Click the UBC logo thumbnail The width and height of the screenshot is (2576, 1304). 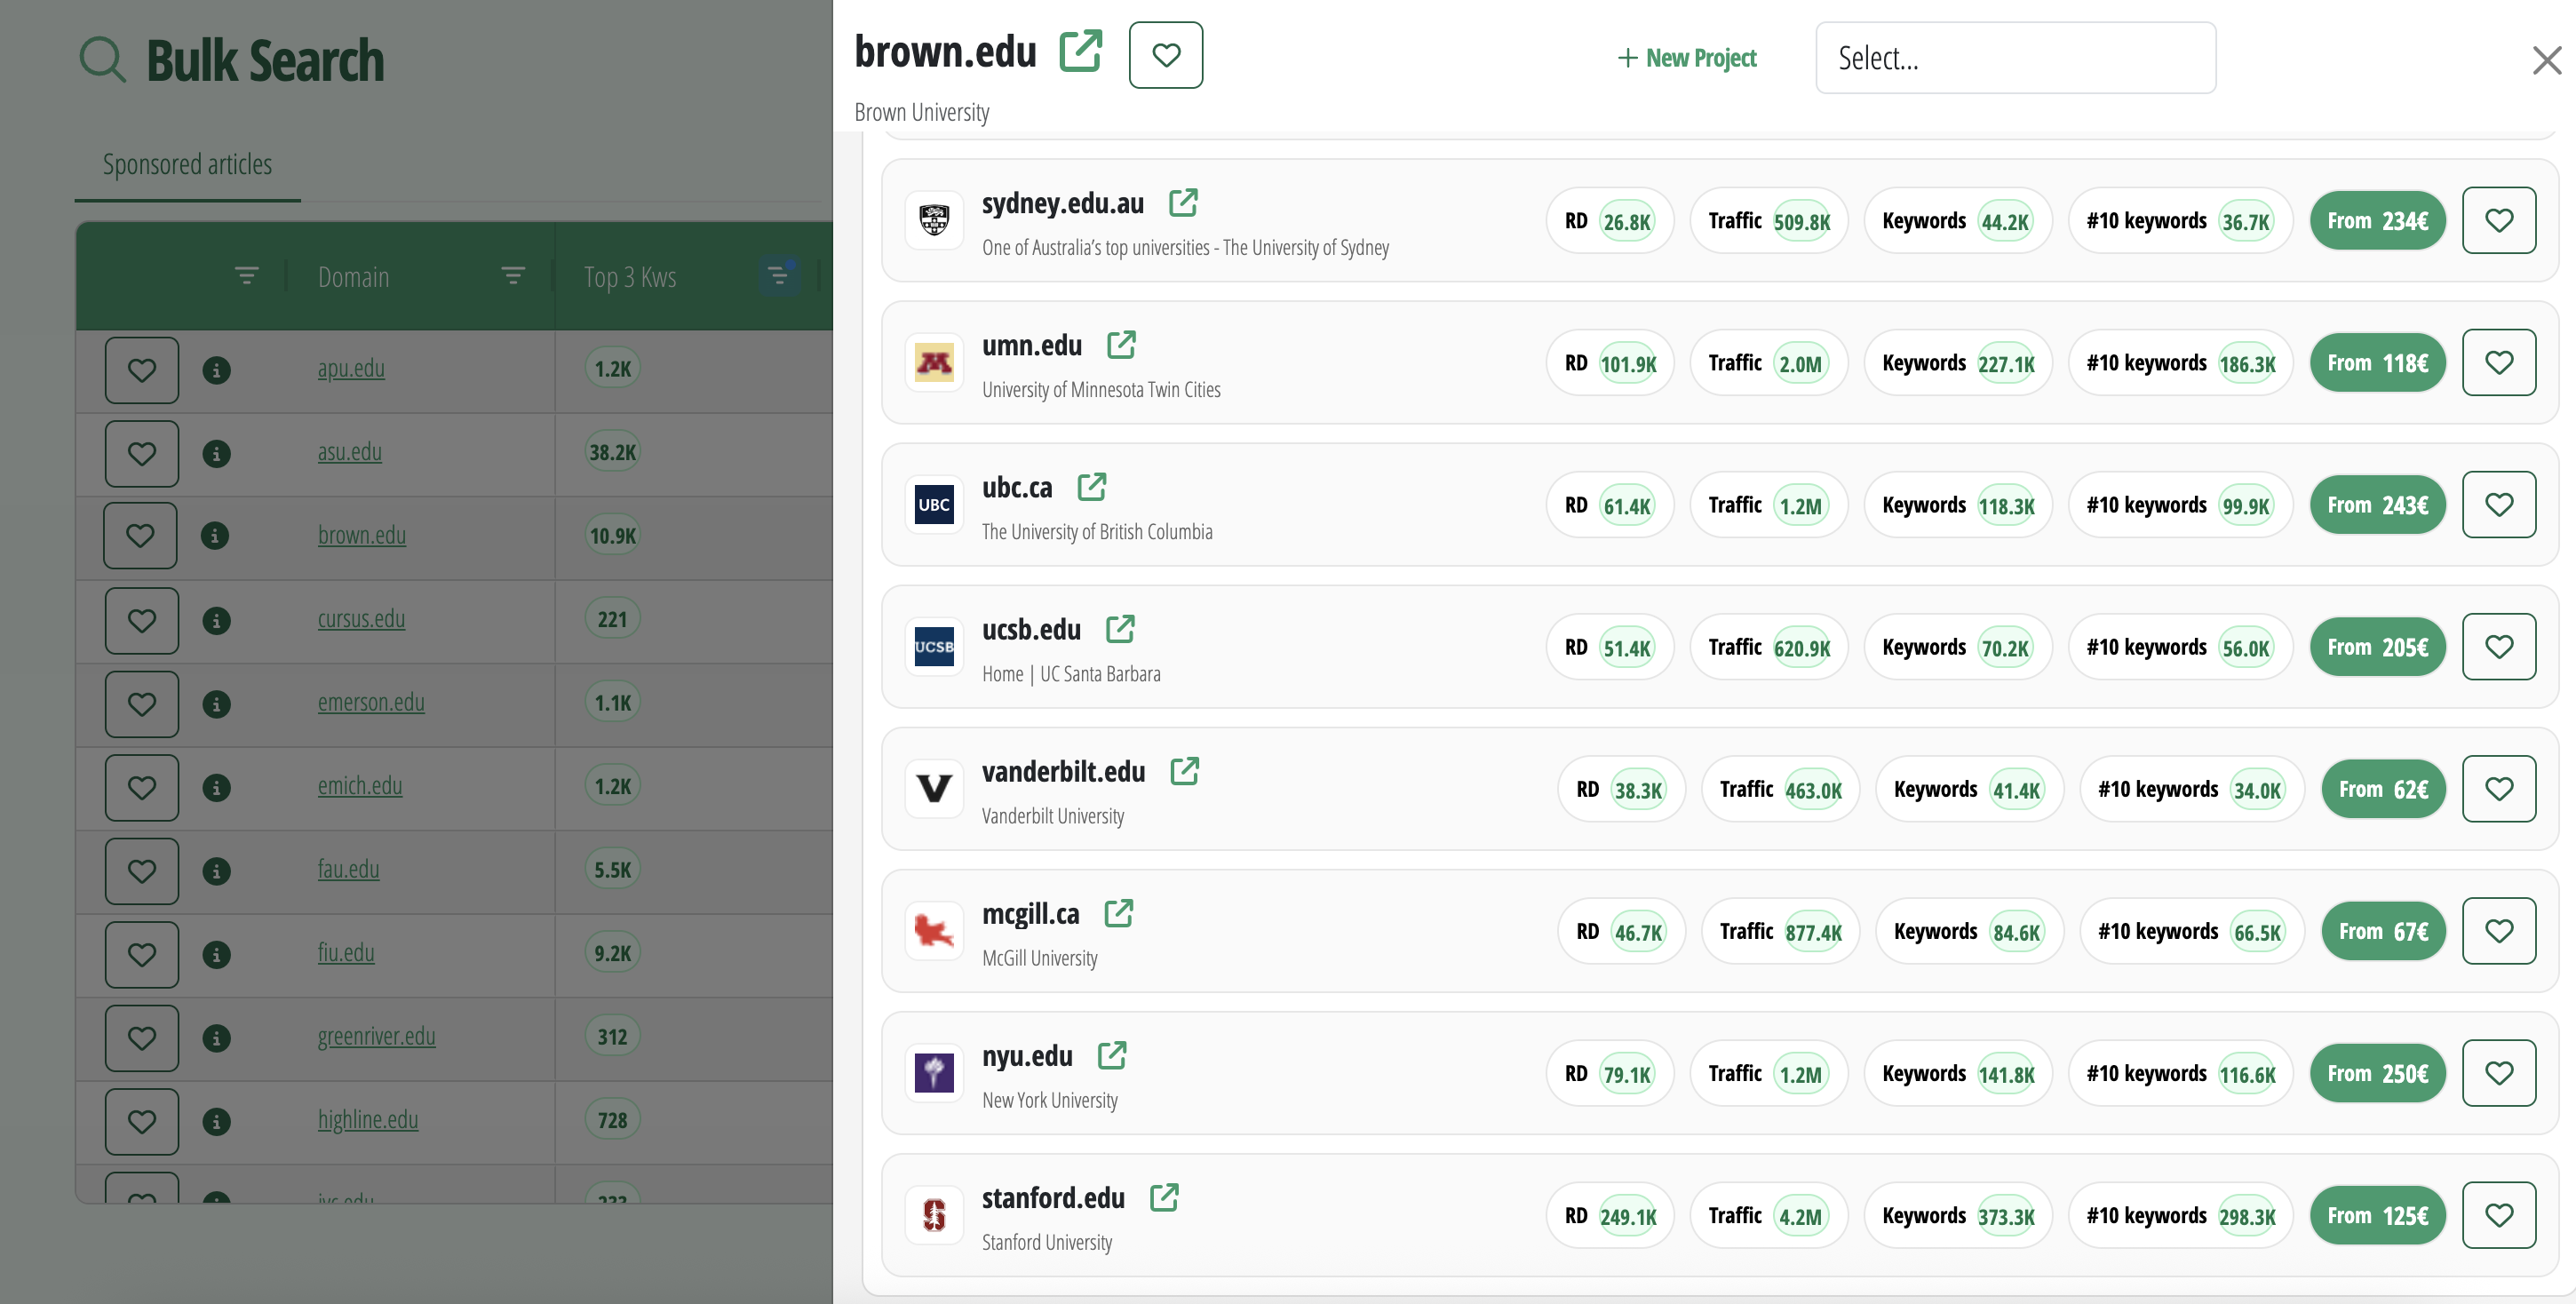click(x=935, y=504)
